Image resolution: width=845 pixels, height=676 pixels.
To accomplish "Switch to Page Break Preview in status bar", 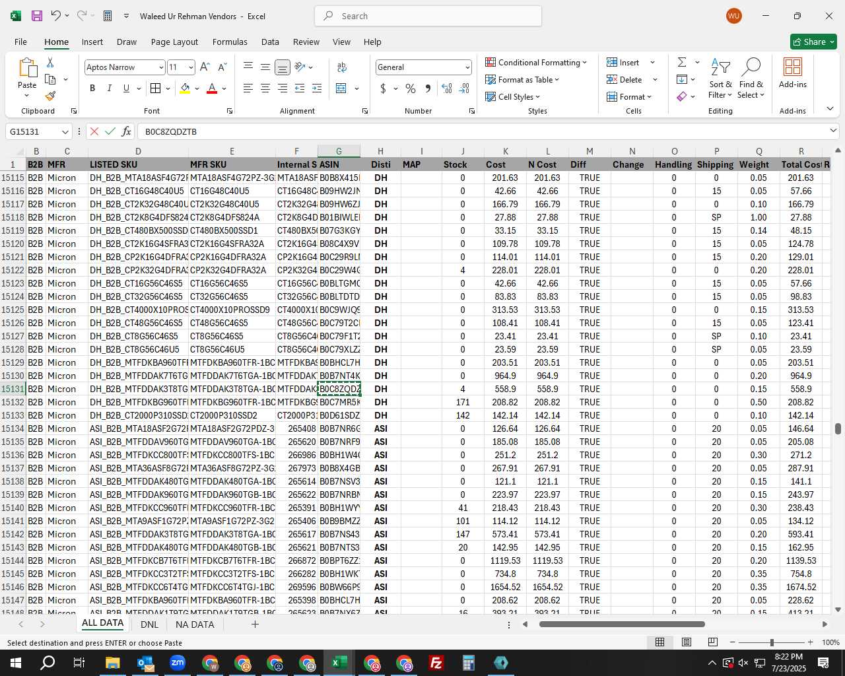I will coord(713,642).
